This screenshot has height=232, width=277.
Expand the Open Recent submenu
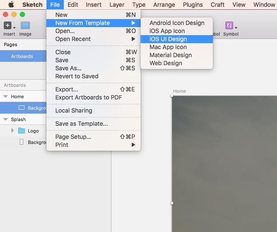click(x=93, y=39)
